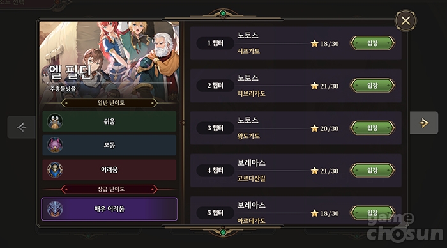Viewport: 447px width, 248px height.
Task: Select the 보통 difficulty option
Action: coord(109,145)
